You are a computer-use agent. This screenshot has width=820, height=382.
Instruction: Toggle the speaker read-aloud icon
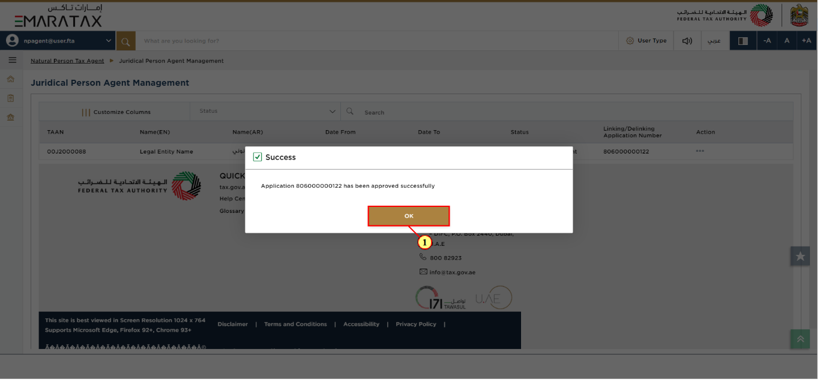click(x=687, y=41)
